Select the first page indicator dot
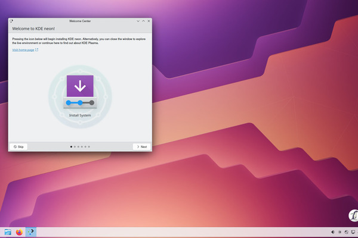This screenshot has height=238, width=358. 72,146
